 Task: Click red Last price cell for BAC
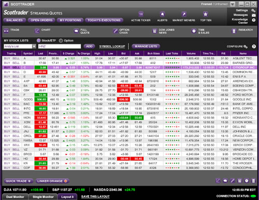point(41,104)
